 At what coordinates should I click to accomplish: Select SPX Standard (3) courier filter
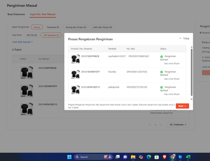pyautogui.click(x=51, y=35)
